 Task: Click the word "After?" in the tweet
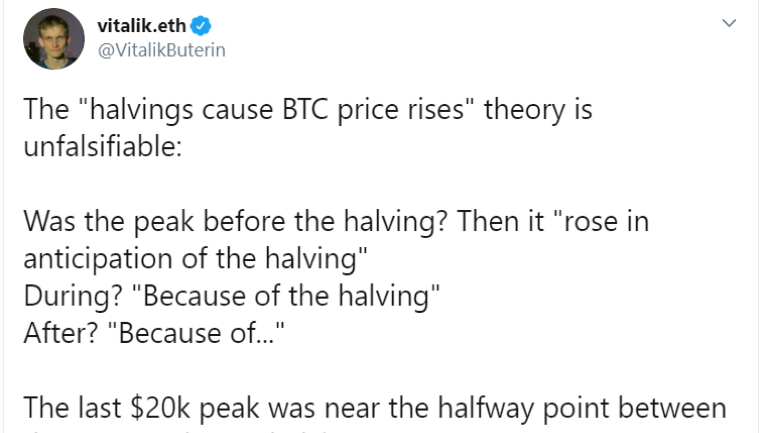61,333
